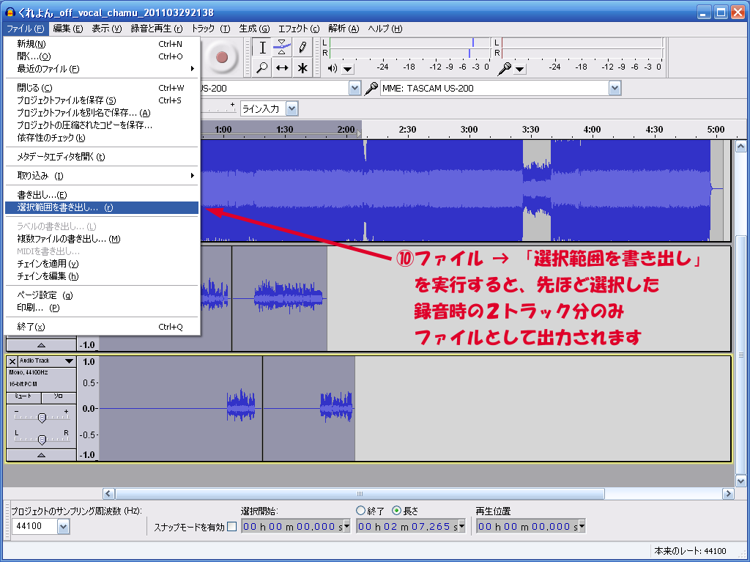Image resolution: width=750 pixels, height=562 pixels.
Task: Open playback device dropdown ending US-200
Action: pyautogui.click(x=354, y=88)
